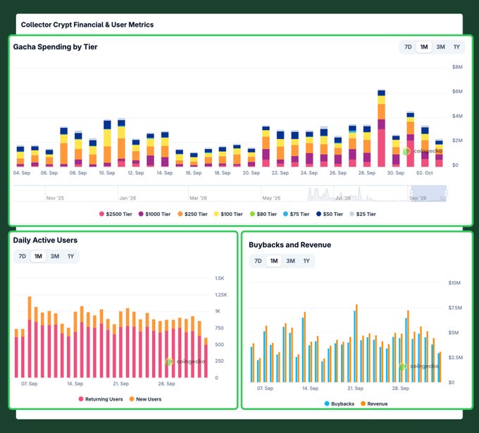Toggle the $1000 Tier legend series
Screen dimensions: 479x433
(154, 214)
